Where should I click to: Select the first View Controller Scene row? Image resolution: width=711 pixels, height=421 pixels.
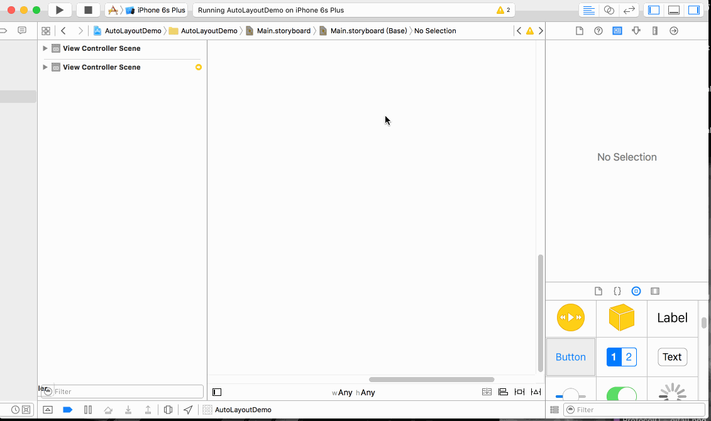[x=122, y=48]
